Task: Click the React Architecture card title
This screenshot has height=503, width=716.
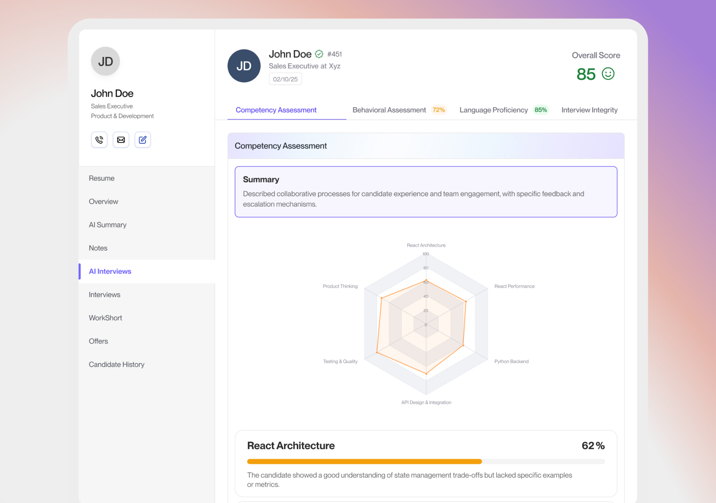Action: point(291,446)
